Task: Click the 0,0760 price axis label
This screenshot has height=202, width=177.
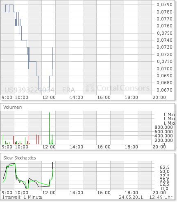Action: [x=164, y=26]
